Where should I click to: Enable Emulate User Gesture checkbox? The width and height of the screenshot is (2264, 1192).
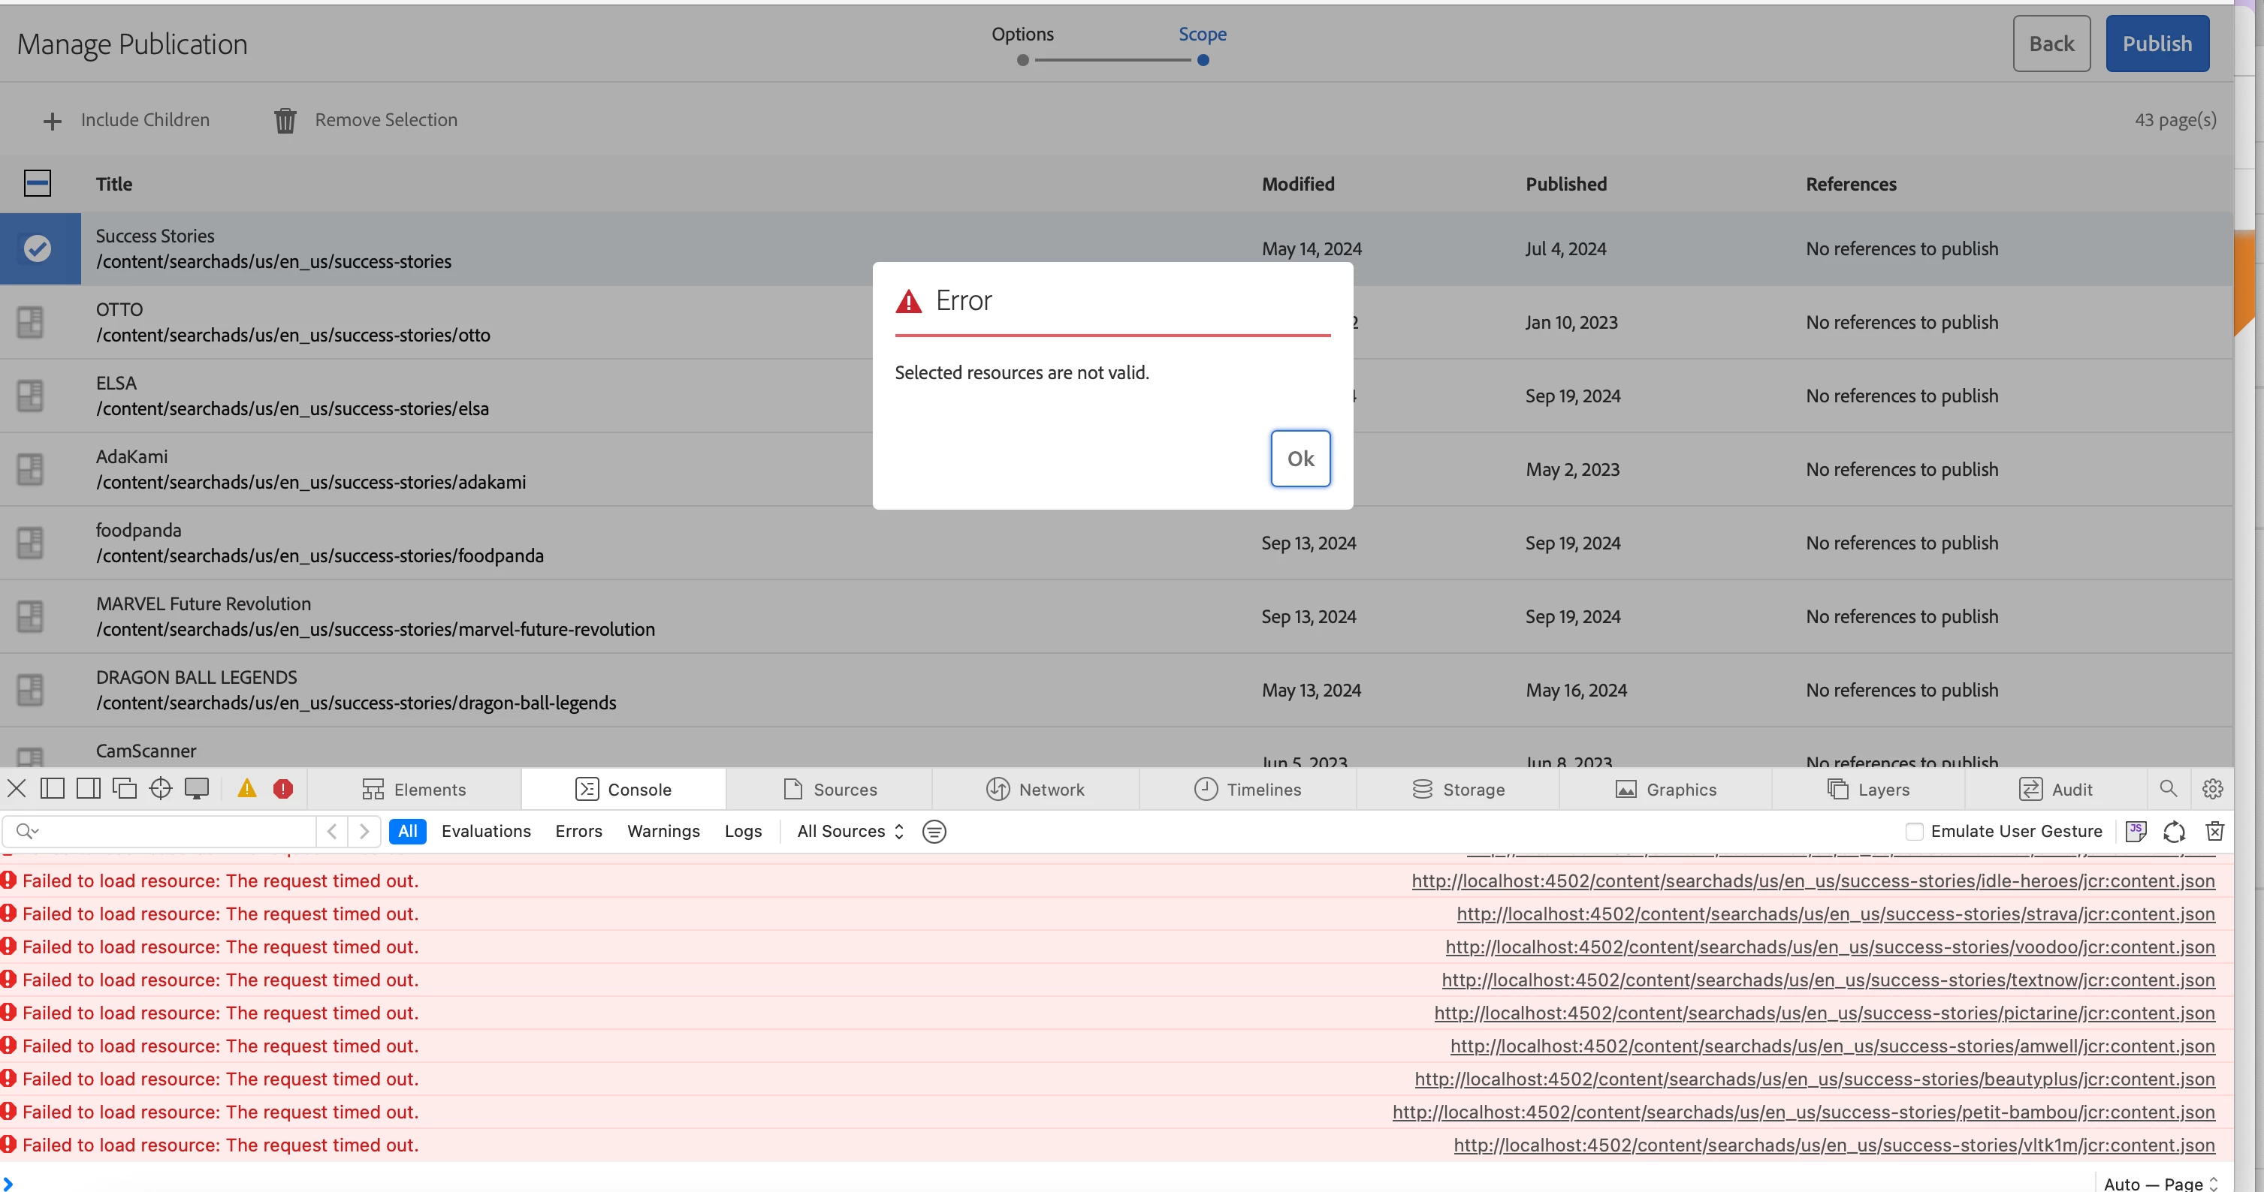(1914, 831)
